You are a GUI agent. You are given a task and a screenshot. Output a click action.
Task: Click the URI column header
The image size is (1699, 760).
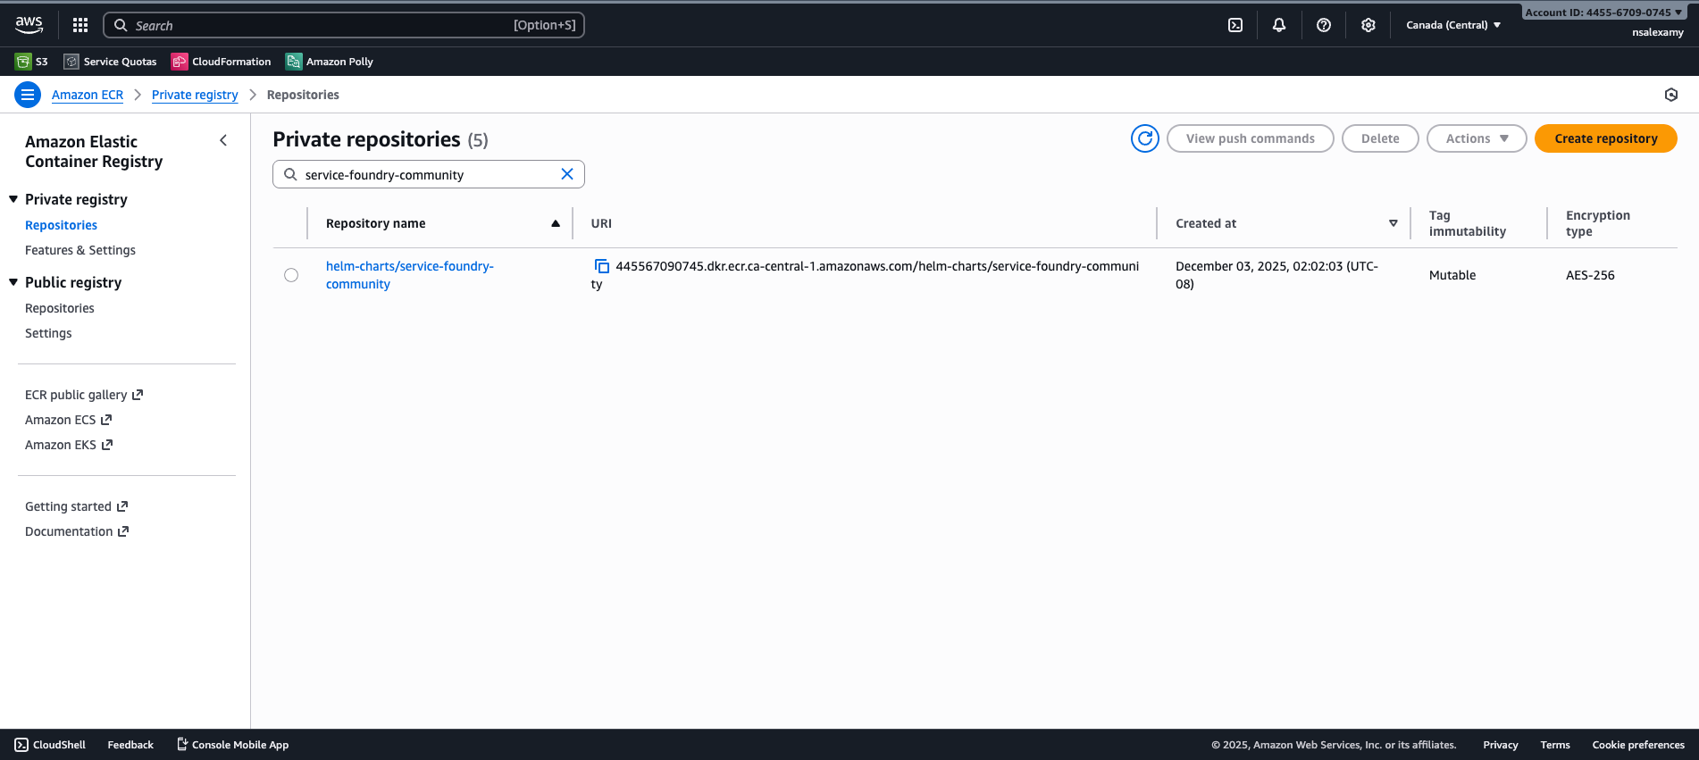pyautogui.click(x=601, y=223)
